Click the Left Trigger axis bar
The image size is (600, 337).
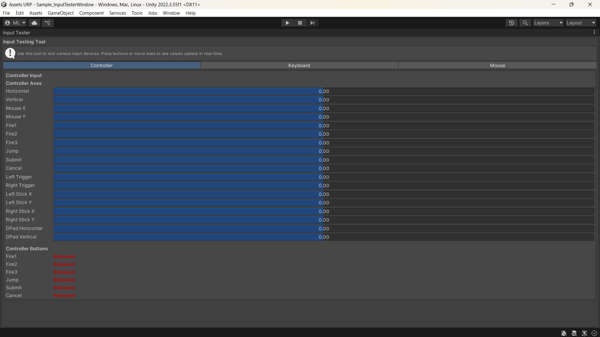[324, 177]
